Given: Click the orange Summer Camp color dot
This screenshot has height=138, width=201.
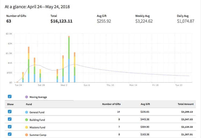Looking at the screenshot, I should (x=27, y=135).
